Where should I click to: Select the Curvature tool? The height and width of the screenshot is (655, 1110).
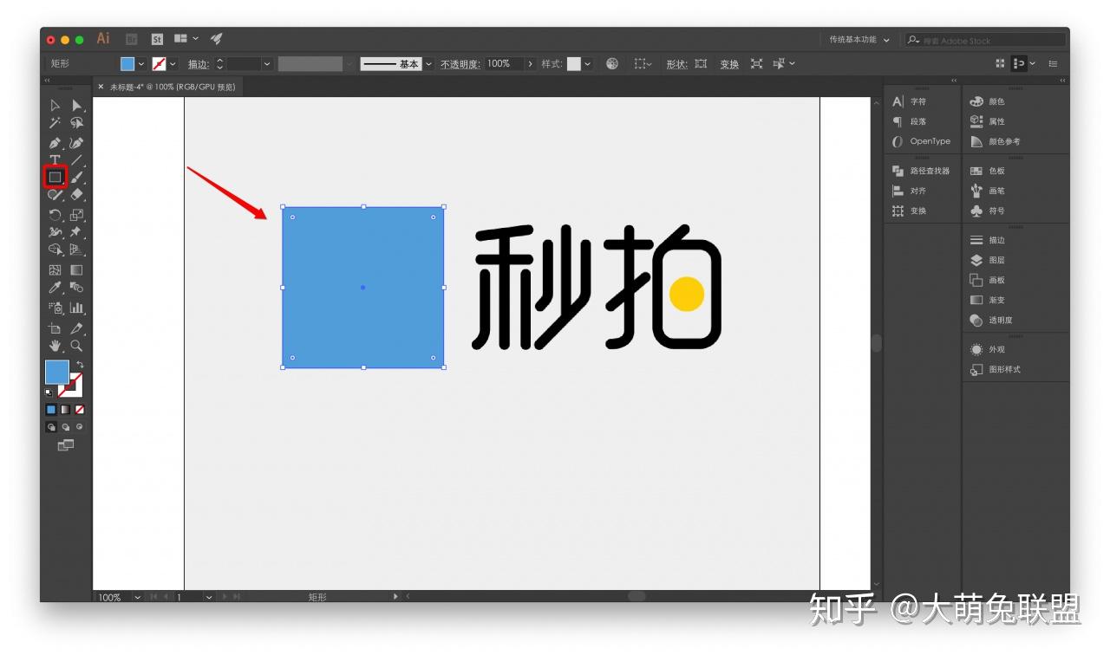point(77,142)
